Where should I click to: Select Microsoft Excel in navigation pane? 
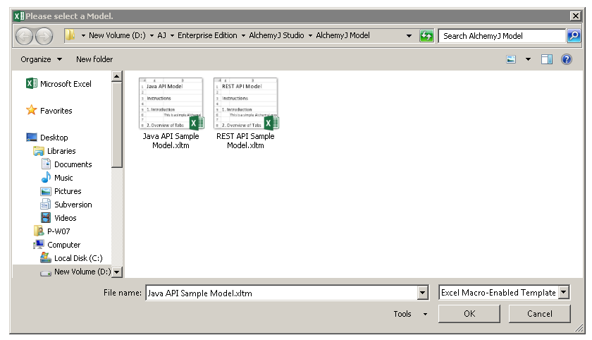(65, 84)
